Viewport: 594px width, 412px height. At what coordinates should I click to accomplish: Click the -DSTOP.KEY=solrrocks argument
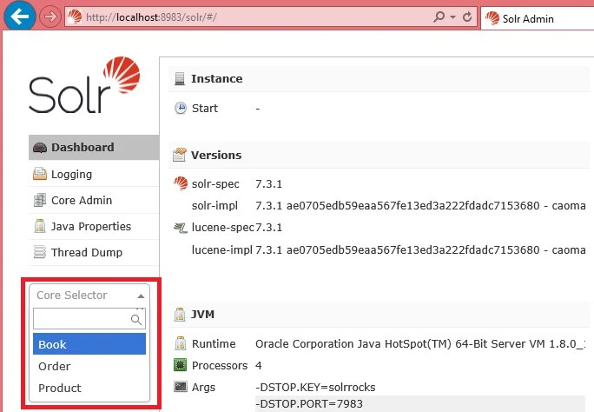(315, 387)
